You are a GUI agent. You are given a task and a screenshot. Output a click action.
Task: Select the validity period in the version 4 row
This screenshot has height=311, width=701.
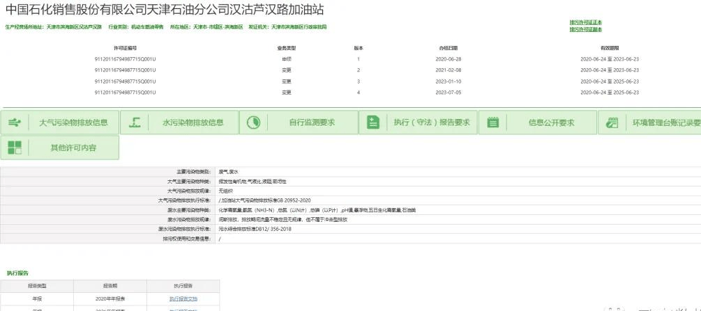click(610, 93)
